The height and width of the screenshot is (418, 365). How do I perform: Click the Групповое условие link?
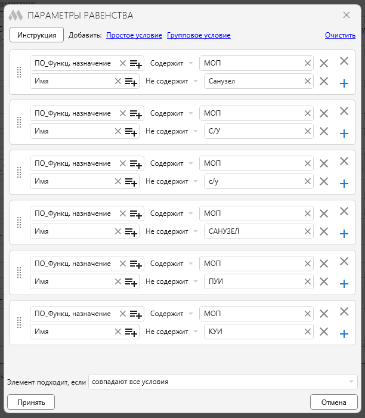[199, 35]
